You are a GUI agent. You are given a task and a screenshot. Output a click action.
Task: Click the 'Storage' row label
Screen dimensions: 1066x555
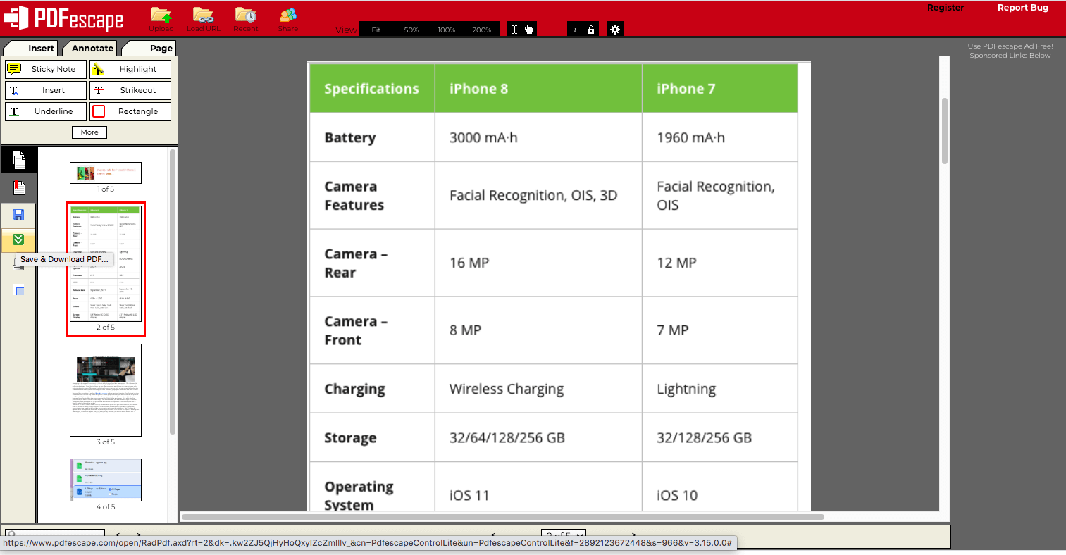click(x=350, y=438)
